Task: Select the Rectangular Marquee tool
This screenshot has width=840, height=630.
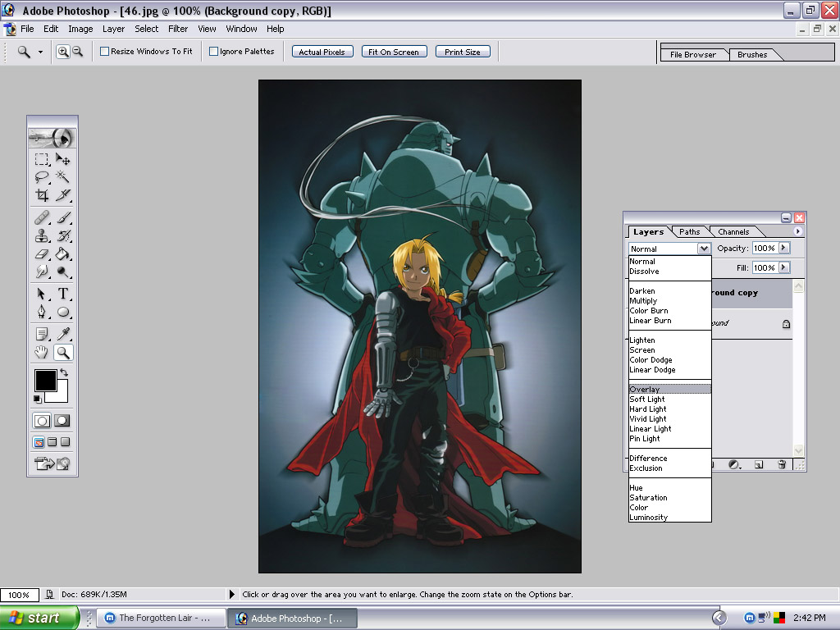Action: coord(42,159)
